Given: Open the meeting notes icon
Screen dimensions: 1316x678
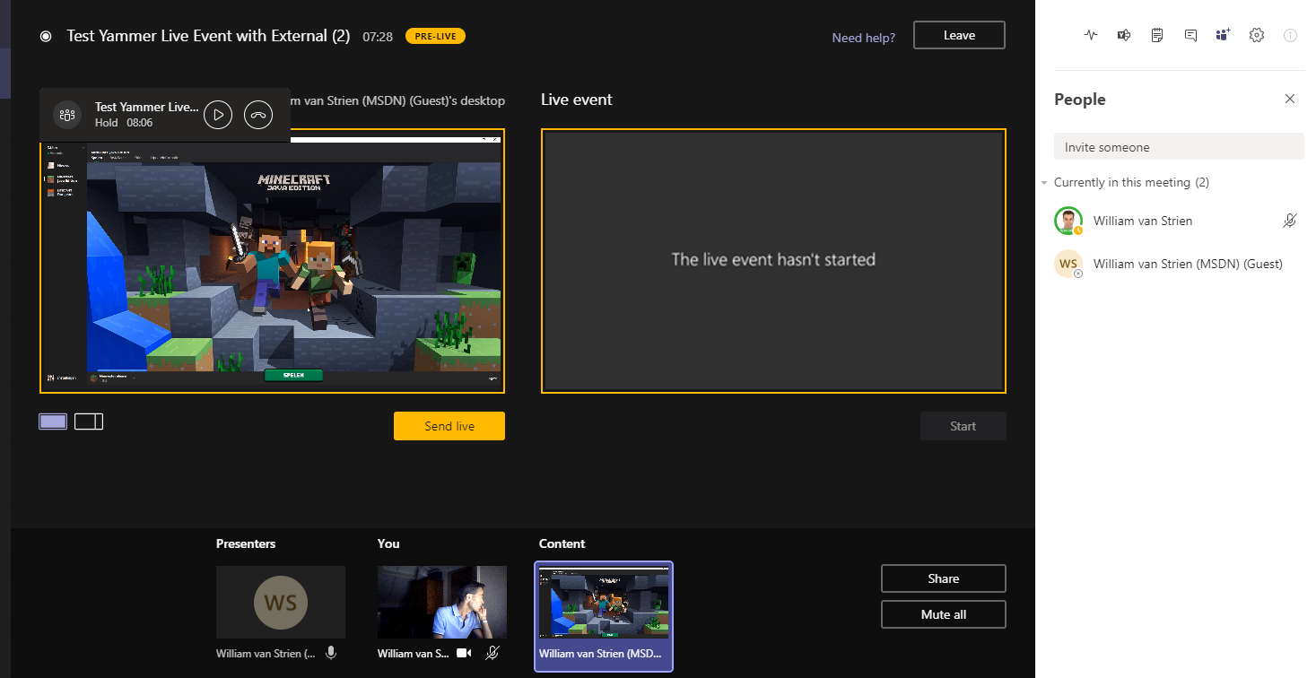Looking at the screenshot, I should click(x=1157, y=35).
